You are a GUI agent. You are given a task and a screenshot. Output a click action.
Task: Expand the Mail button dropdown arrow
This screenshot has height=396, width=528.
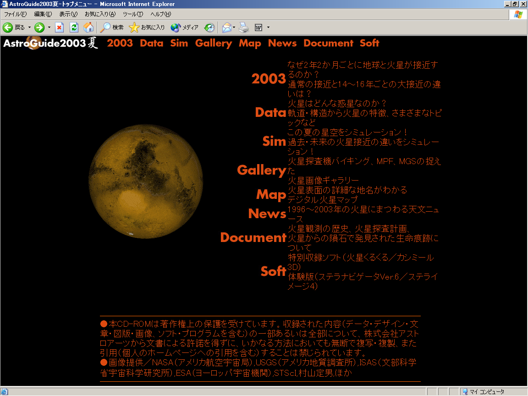point(234,27)
